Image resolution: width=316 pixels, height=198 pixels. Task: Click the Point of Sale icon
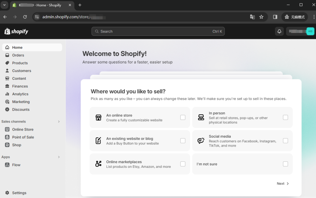tap(7, 137)
